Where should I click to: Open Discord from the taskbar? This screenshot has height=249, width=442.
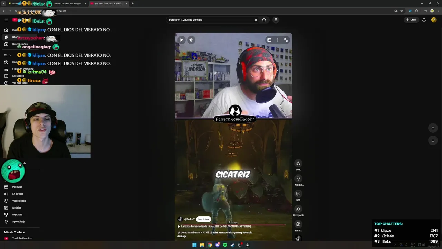click(x=217, y=245)
